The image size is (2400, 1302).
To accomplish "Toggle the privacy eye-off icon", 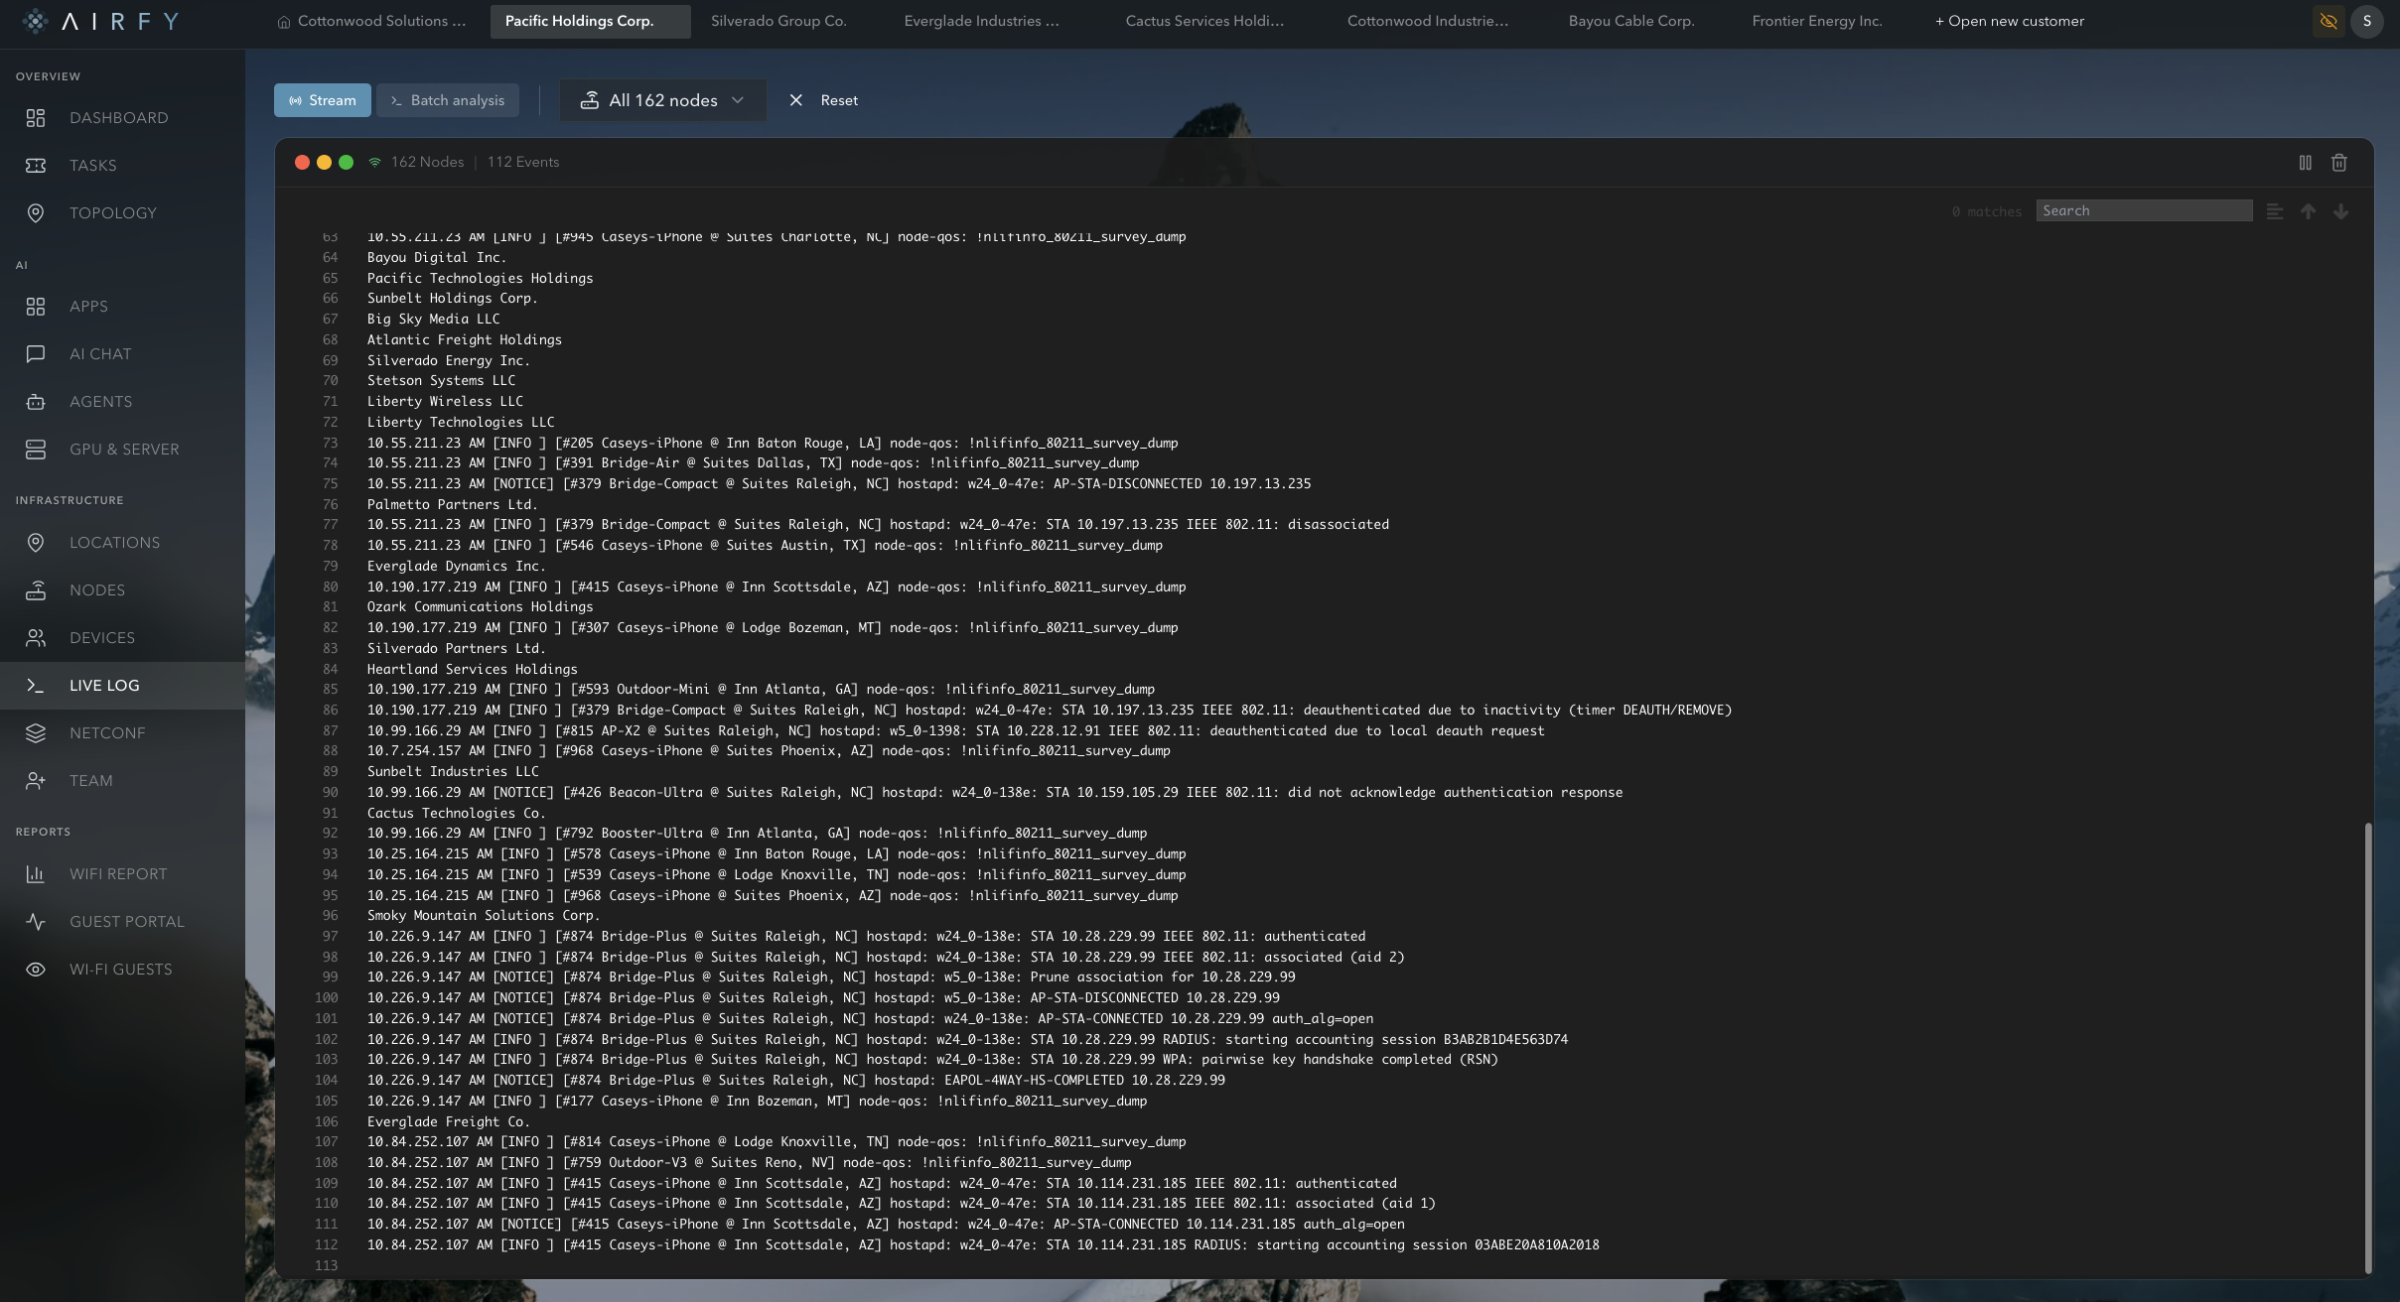I will (2328, 21).
